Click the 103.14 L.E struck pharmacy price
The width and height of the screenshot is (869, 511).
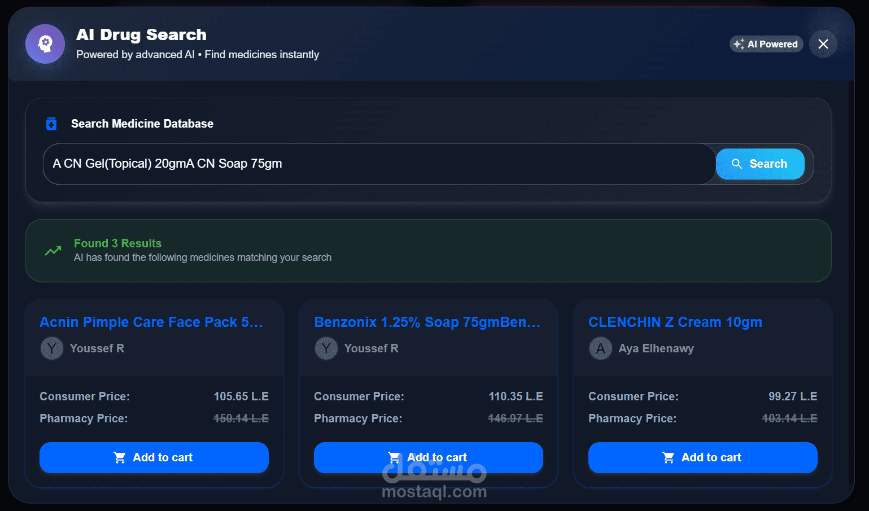790,418
